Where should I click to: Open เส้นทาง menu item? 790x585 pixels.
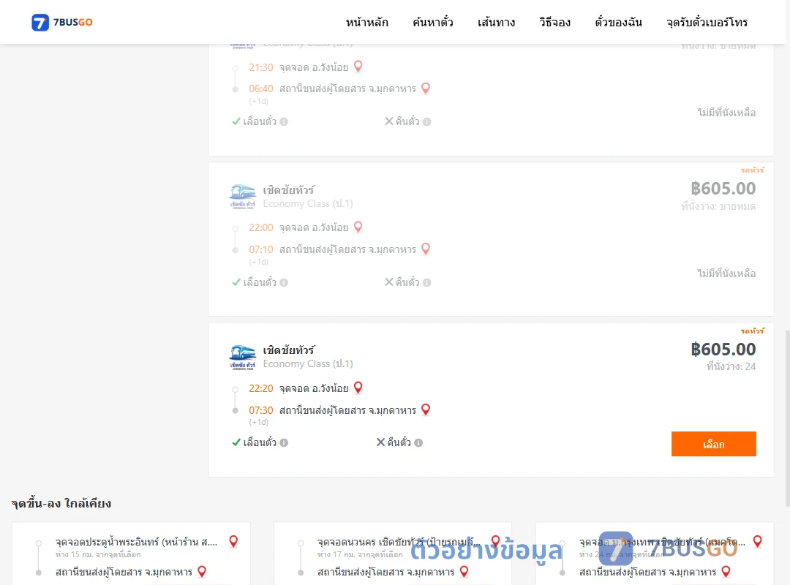496,22
